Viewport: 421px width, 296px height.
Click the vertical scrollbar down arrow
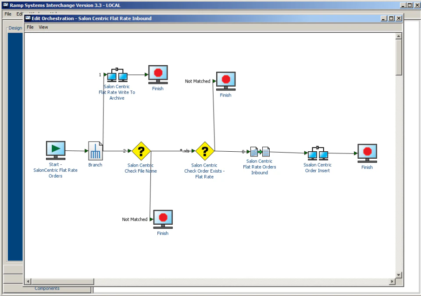click(x=399, y=275)
